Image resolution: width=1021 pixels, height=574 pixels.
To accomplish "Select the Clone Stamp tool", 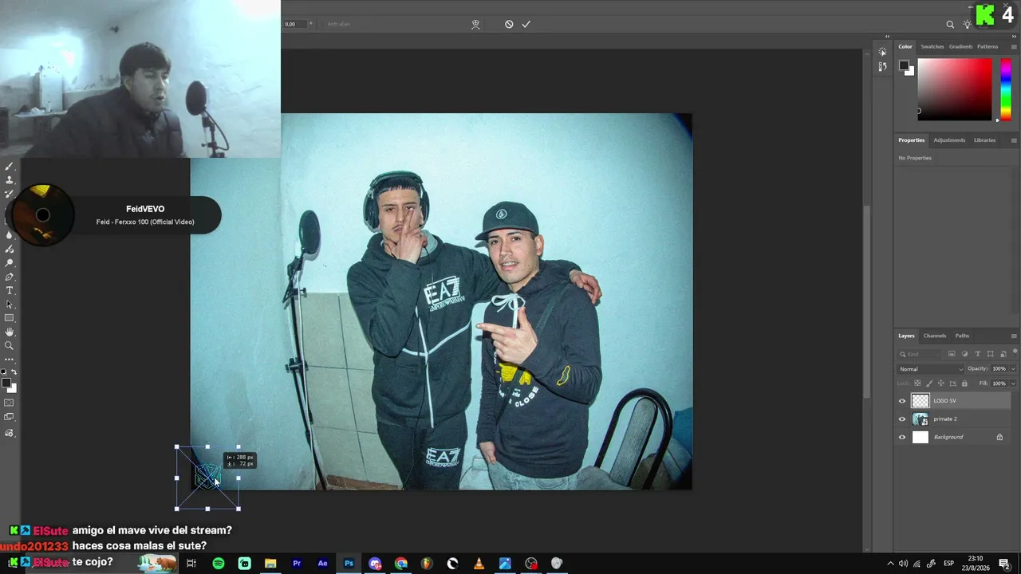I will coord(10,180).
